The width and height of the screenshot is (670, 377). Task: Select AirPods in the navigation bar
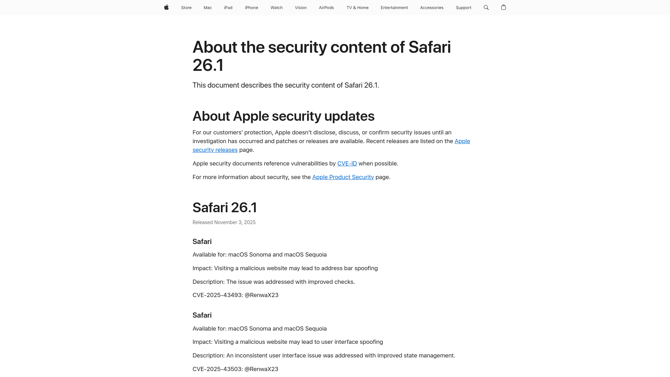[326, 7]
